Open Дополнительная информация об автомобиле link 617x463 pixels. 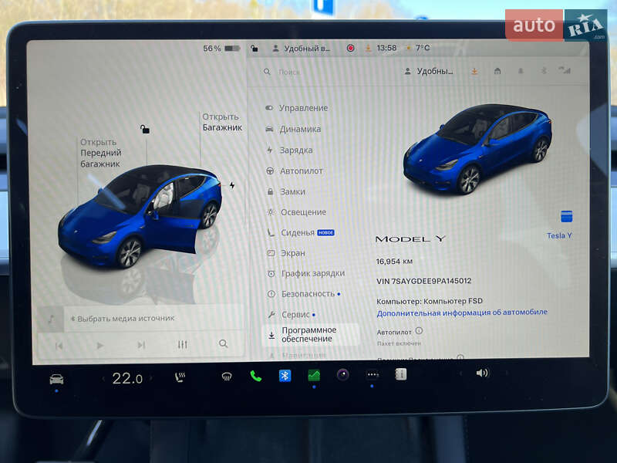click(460, 311)
